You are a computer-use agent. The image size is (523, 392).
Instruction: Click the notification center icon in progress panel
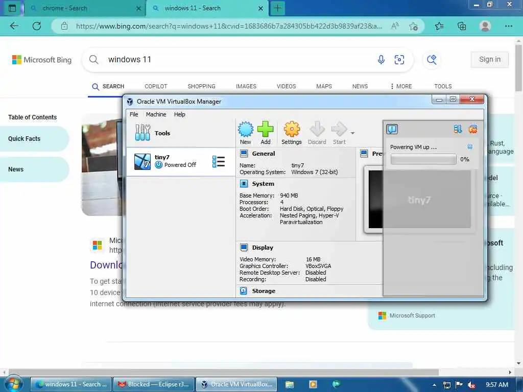(x=392, y=129)
